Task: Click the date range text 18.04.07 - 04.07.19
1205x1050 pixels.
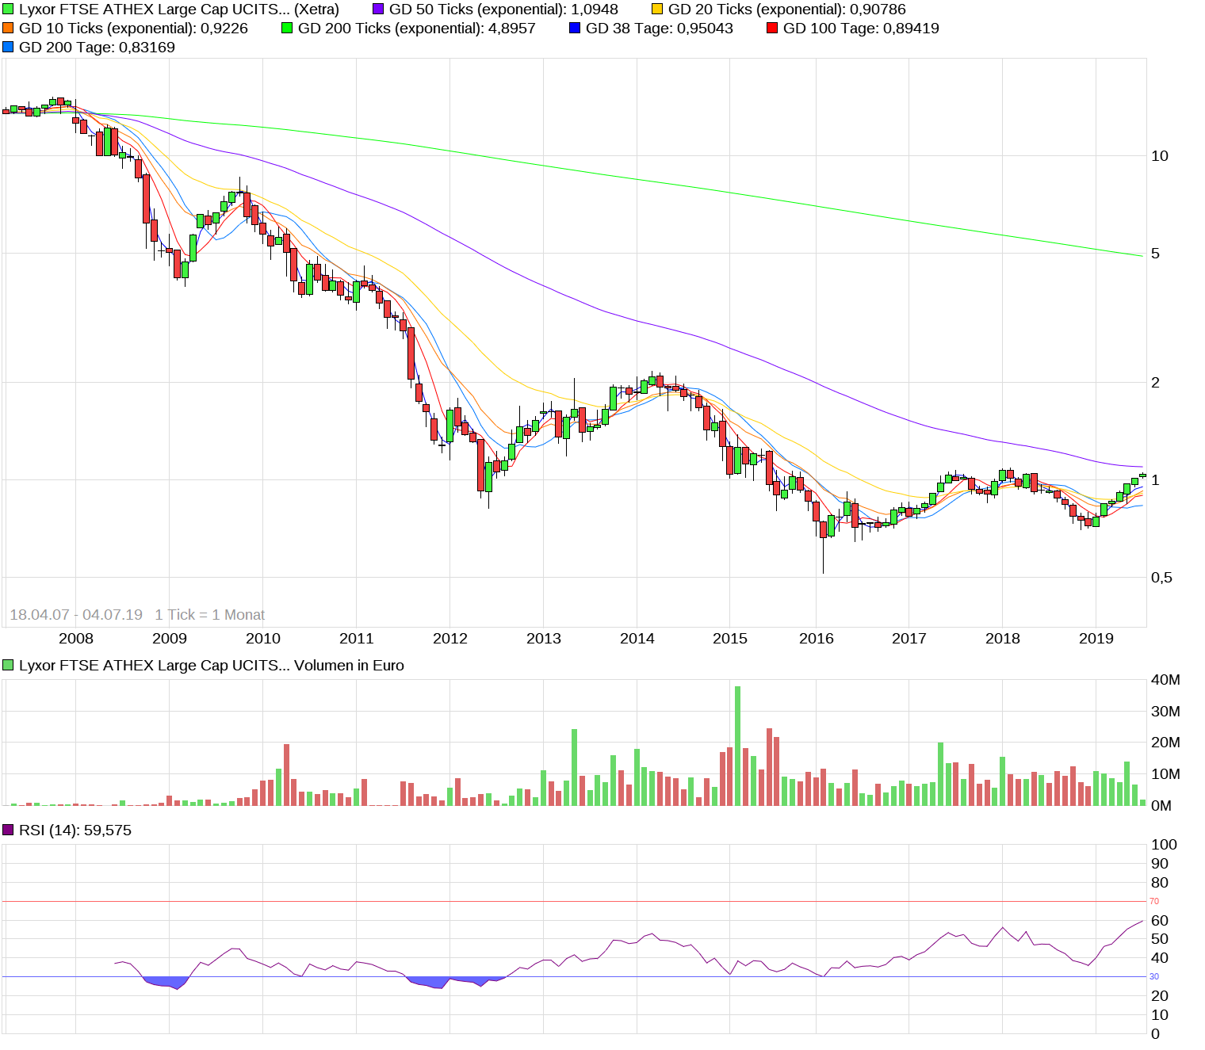Action: pos(77,613)
